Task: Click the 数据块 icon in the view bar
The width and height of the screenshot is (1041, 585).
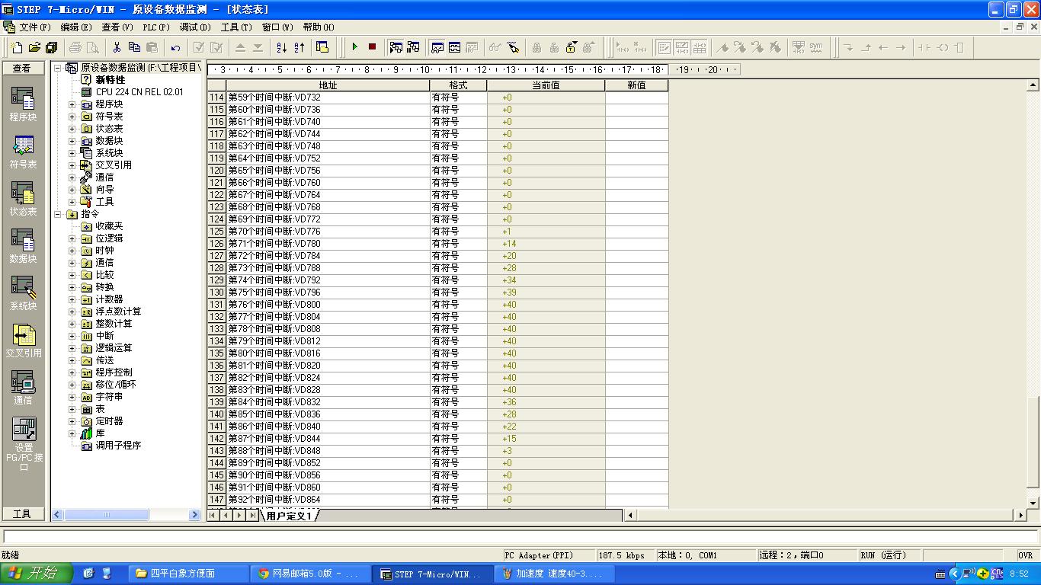Action: 23,241
